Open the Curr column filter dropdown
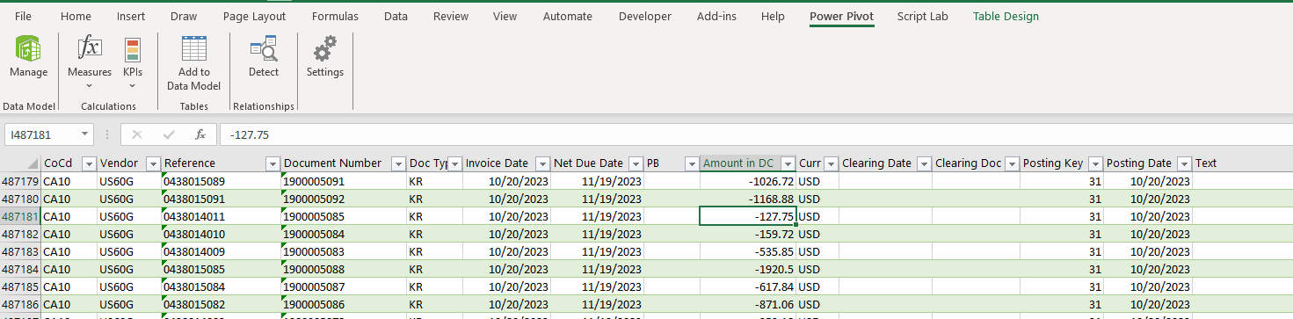This screenshot has height=319, width=1293. click(x=832, y=163)
